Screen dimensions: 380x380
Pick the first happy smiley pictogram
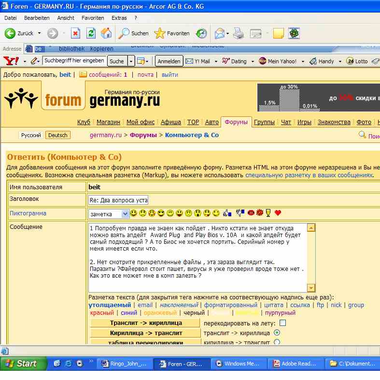[x=134, y=213]
